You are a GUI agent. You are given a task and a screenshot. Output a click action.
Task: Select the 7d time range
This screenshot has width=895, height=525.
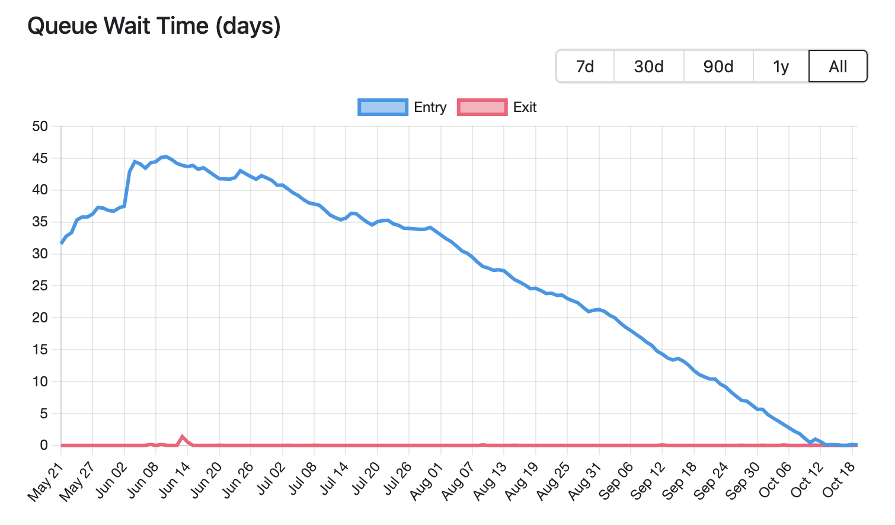[585, 66]
